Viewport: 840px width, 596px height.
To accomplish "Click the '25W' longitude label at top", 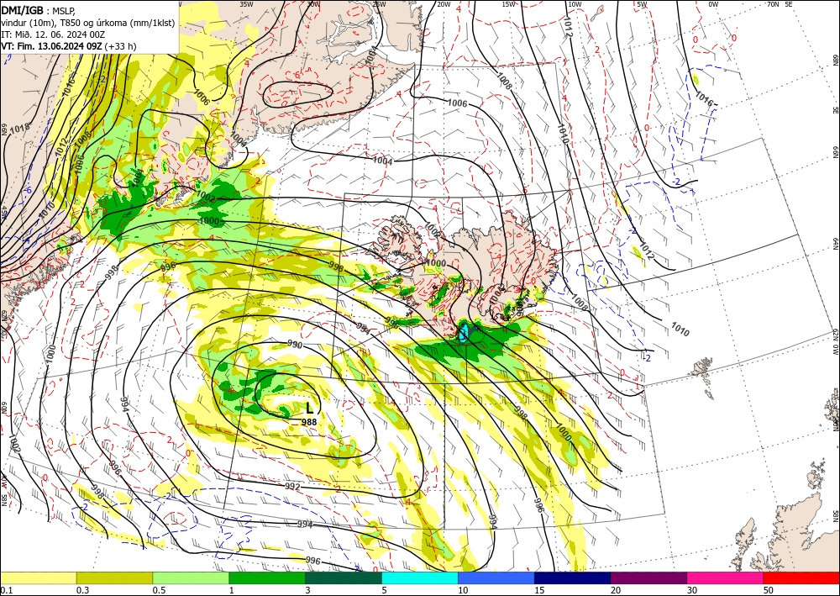I will [379, 4].
